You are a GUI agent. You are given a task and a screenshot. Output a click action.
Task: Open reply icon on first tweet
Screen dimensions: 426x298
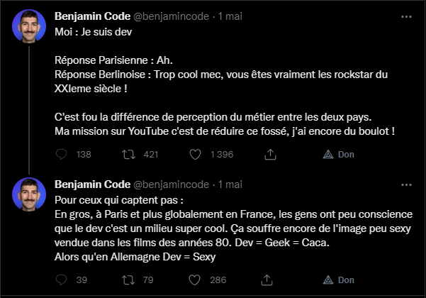(x=61, y=155)
